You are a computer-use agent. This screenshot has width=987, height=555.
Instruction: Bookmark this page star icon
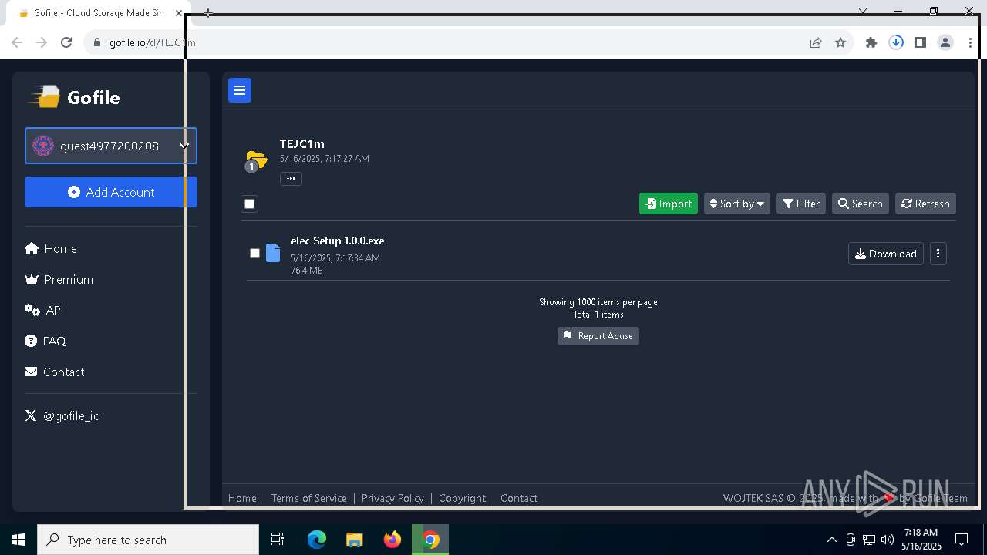(840, 42)
